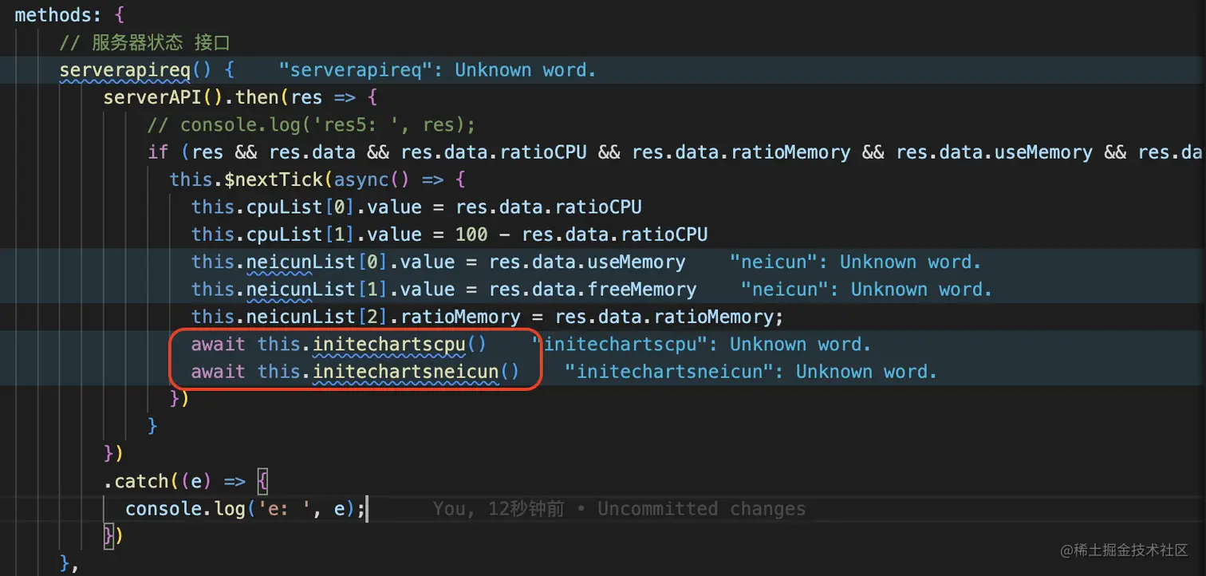Click the 'serverAPI' function call

pyautogui.click(x=152, y=97)
